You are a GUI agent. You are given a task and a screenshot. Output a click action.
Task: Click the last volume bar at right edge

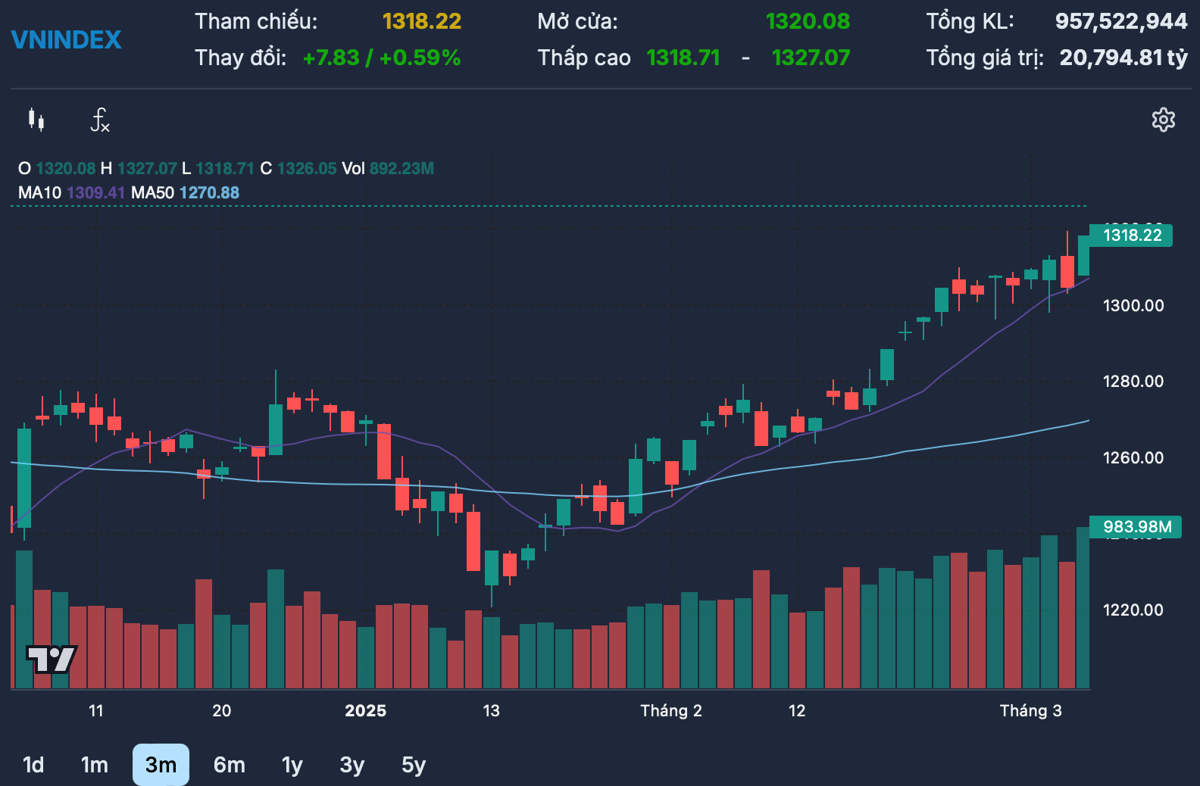[1083, 608]
